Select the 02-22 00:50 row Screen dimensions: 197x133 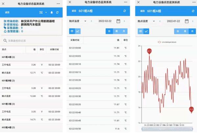(x=98, y=129)
